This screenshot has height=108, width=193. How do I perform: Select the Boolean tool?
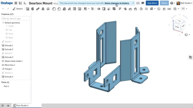tap(99, 9)
